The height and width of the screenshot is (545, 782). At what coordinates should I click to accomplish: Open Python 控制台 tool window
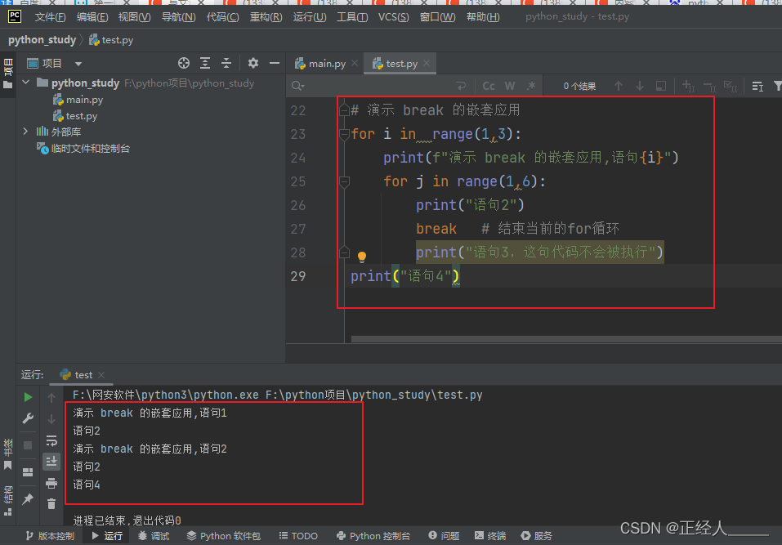(x=373, y=536)
